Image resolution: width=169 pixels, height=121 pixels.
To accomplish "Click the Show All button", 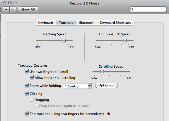I will click(28, 9).
